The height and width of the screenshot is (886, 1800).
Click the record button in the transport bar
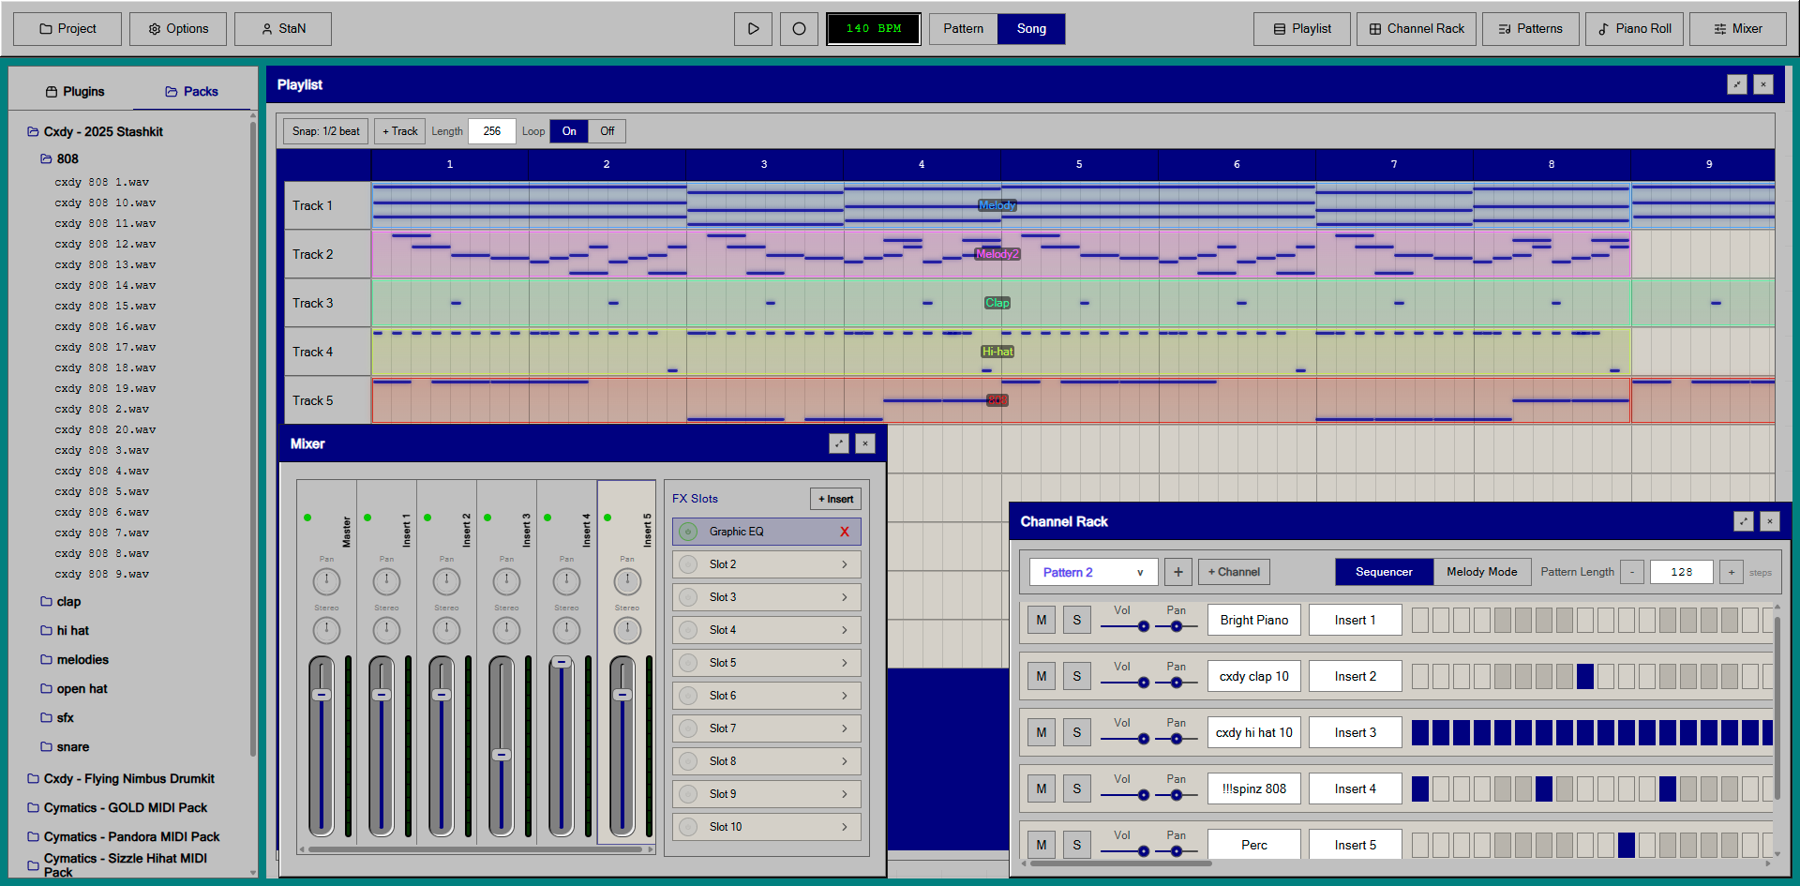pyautogui.click(x=799, y=29)
